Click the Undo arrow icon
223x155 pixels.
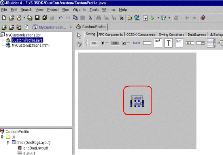coord(61,18)
